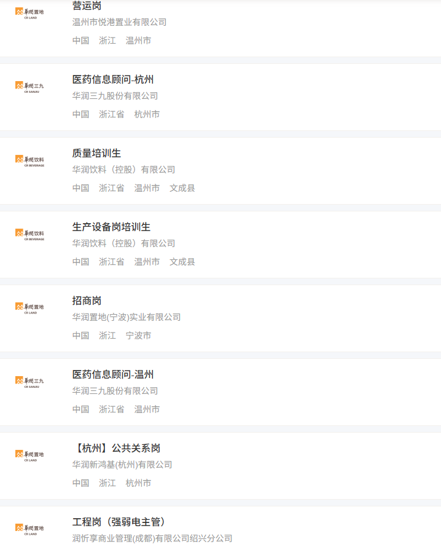441x547 pixels.
Task: Click the CR Land logo beside 招商岗
Action: pyautogui.click(x=29, y=308)
